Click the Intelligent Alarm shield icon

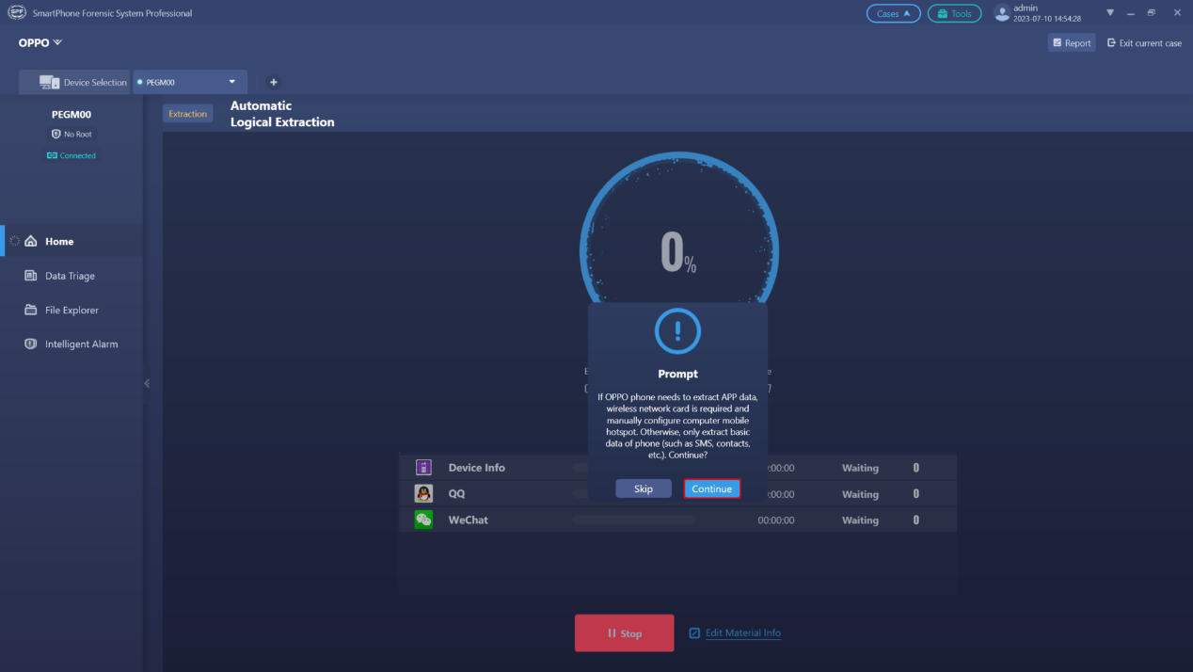(x=31, y=344)
